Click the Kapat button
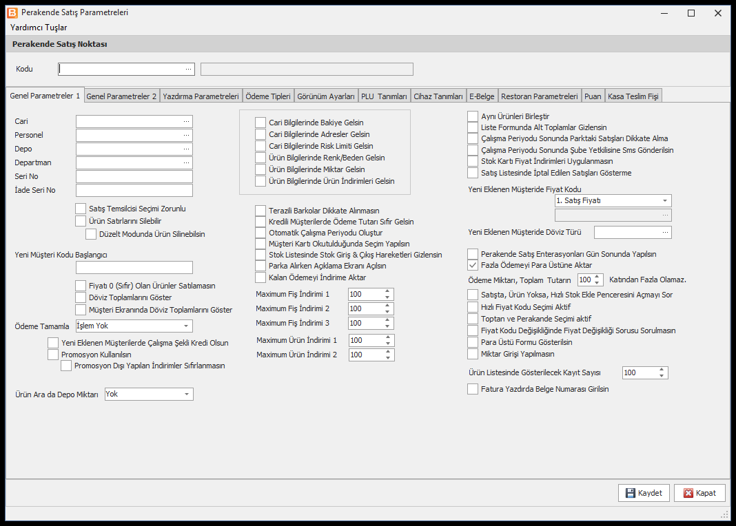 point(699,493)
